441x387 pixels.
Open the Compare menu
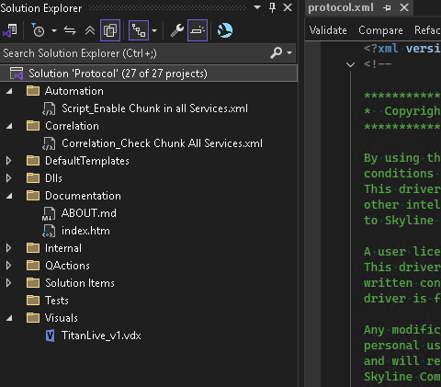[x=380, y=30]
